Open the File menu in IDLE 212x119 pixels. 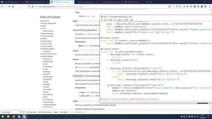102,20
